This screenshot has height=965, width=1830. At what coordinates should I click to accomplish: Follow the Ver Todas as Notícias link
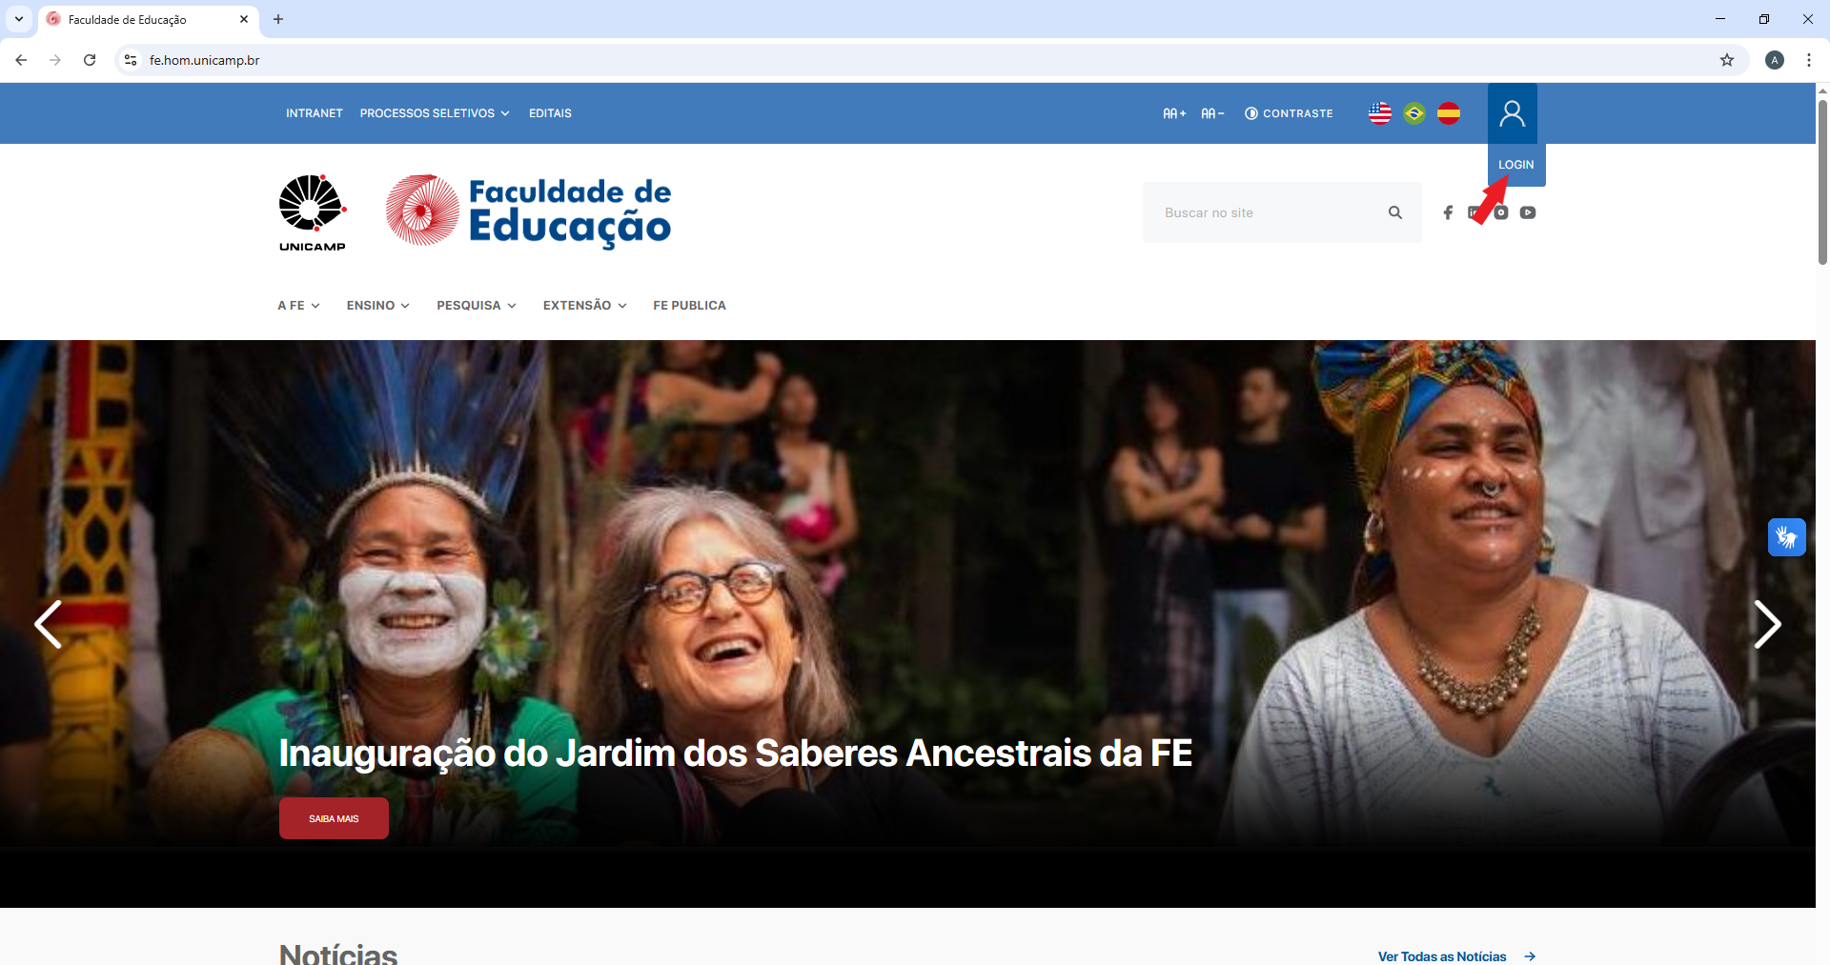tap(1456, 955)
